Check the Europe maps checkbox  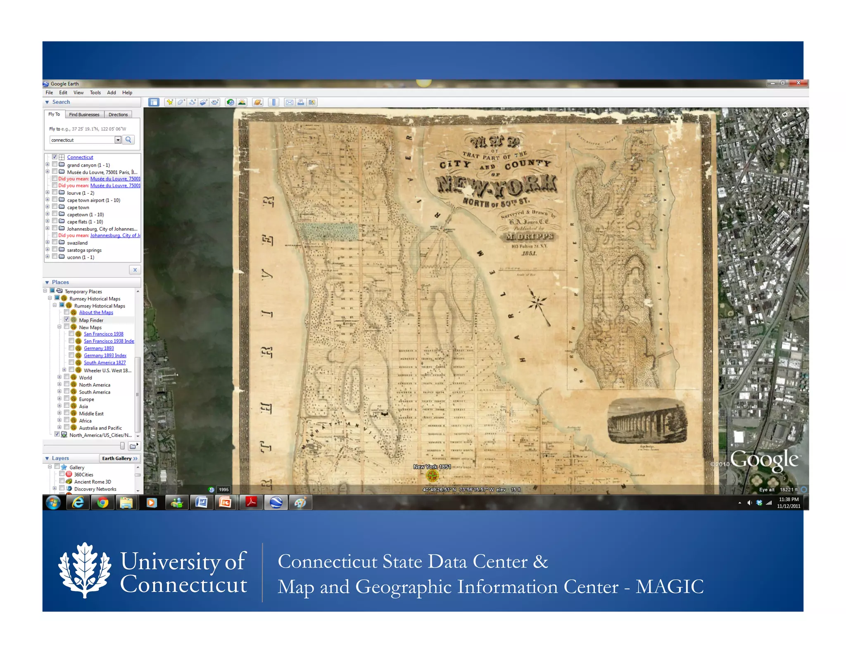[67, 399]
